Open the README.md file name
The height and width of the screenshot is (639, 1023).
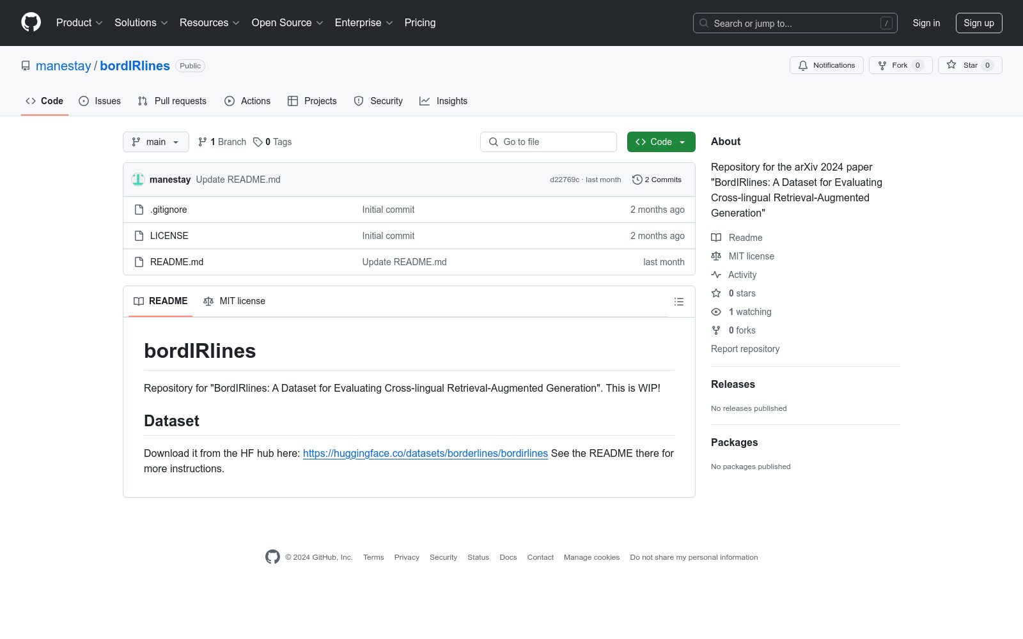176,262
